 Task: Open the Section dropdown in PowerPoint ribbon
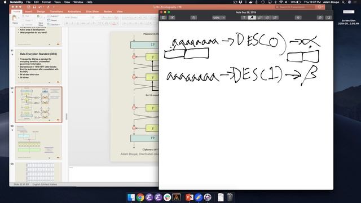[54, 24]
